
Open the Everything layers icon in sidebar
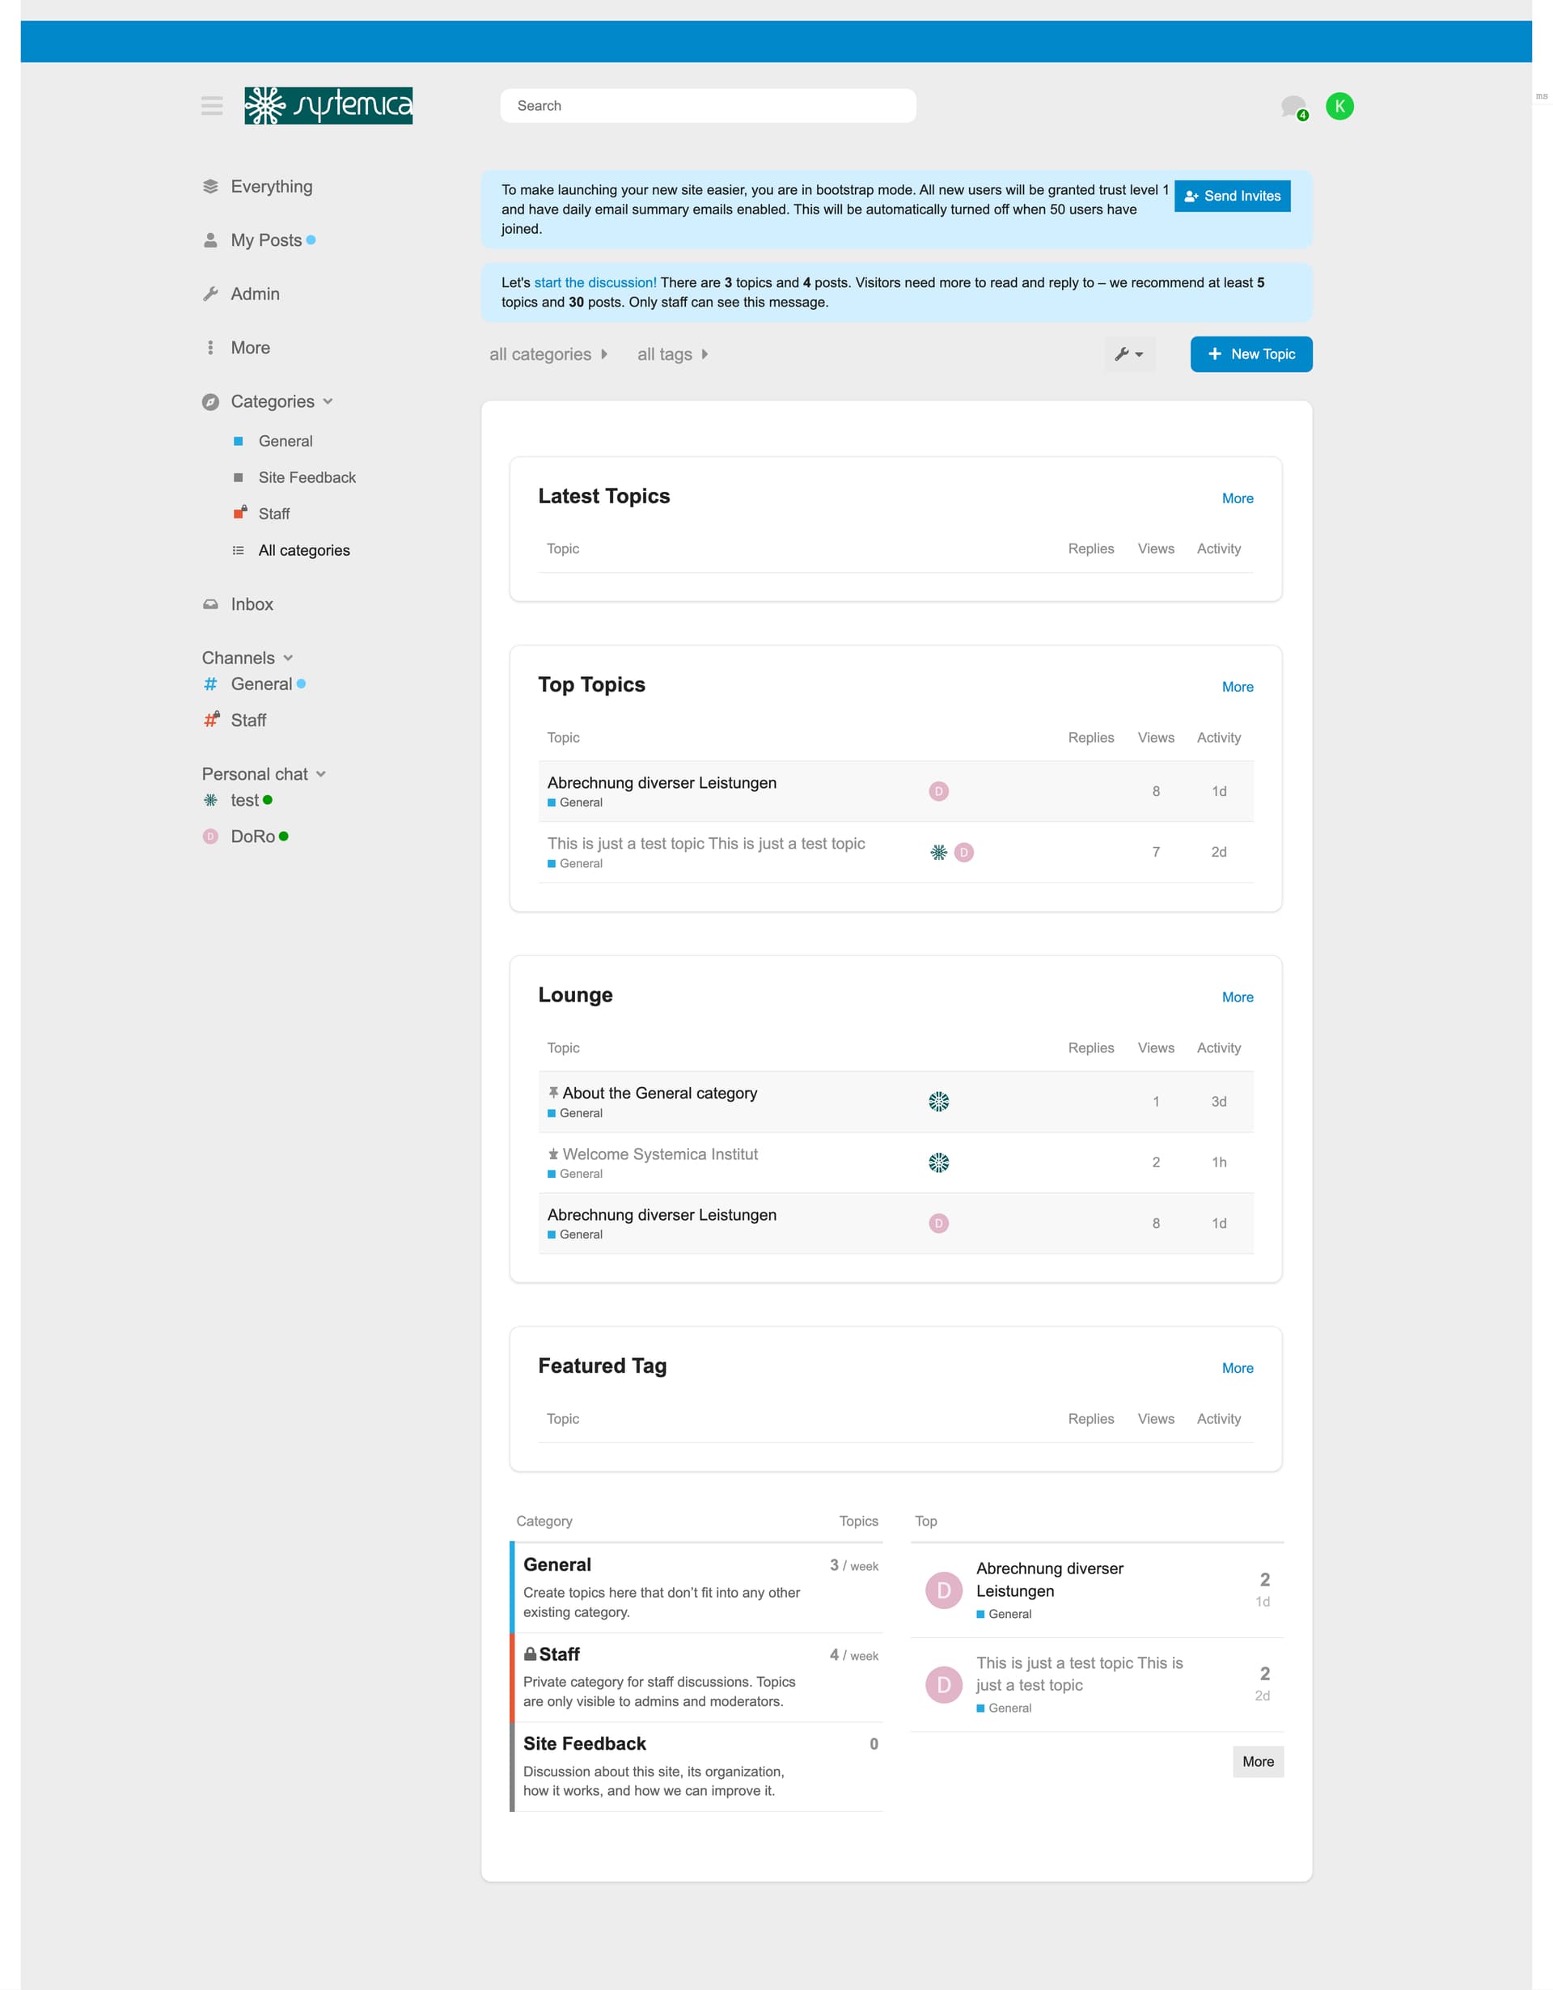tap(210, 187)
